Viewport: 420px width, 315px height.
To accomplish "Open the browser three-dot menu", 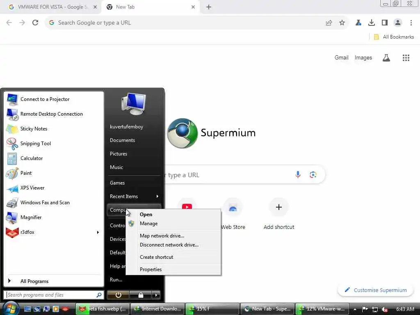I will pyautogui.click(x=411, y=23).
